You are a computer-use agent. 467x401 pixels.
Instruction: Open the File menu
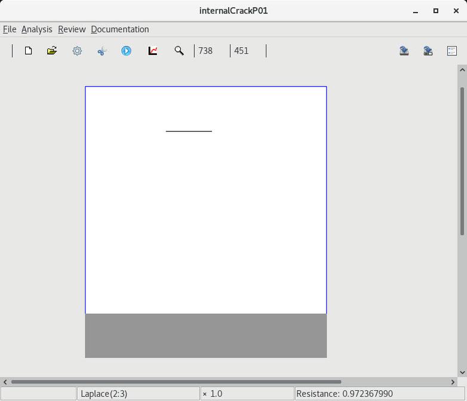[10, 29]
